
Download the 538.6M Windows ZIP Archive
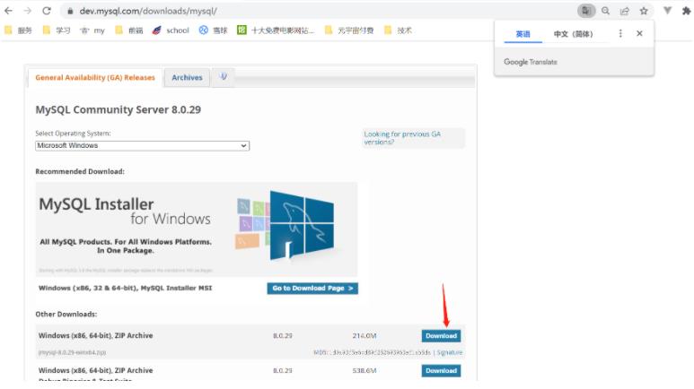click(x=441, y=370)
